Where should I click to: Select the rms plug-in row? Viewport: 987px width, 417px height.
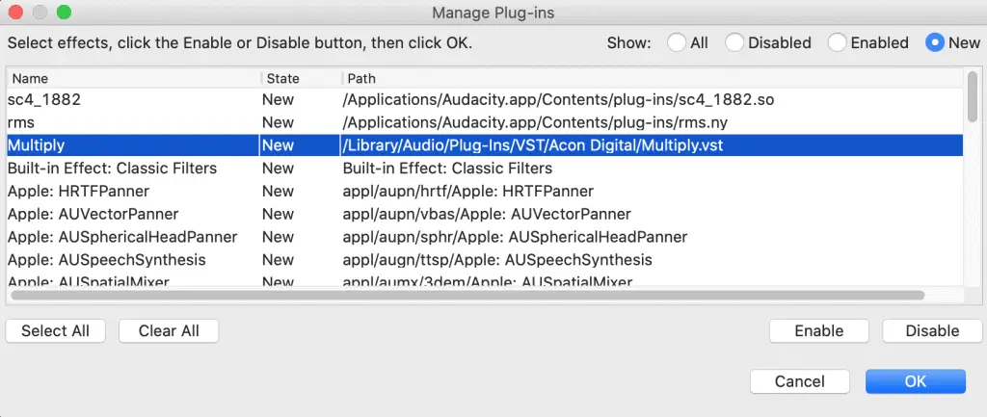(485, 122)
